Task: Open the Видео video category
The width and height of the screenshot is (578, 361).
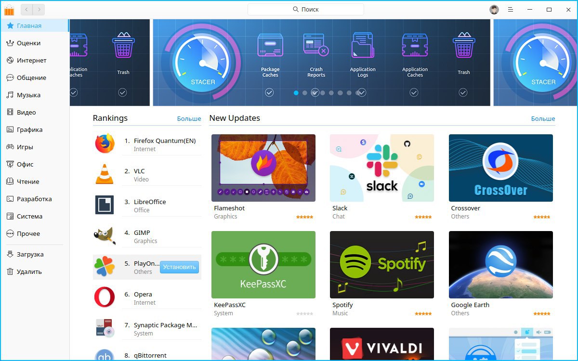Action: (x=35, y=112)
